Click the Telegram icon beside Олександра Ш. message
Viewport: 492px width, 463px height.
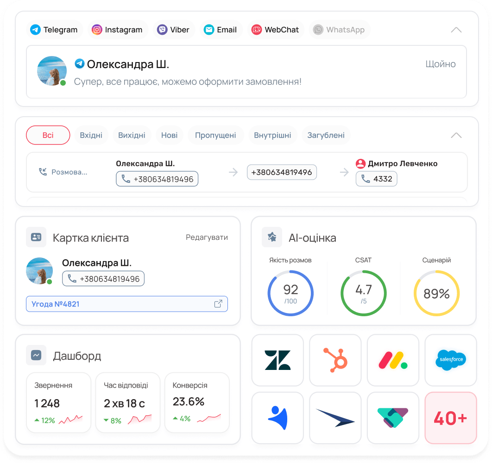pos(79,64)
